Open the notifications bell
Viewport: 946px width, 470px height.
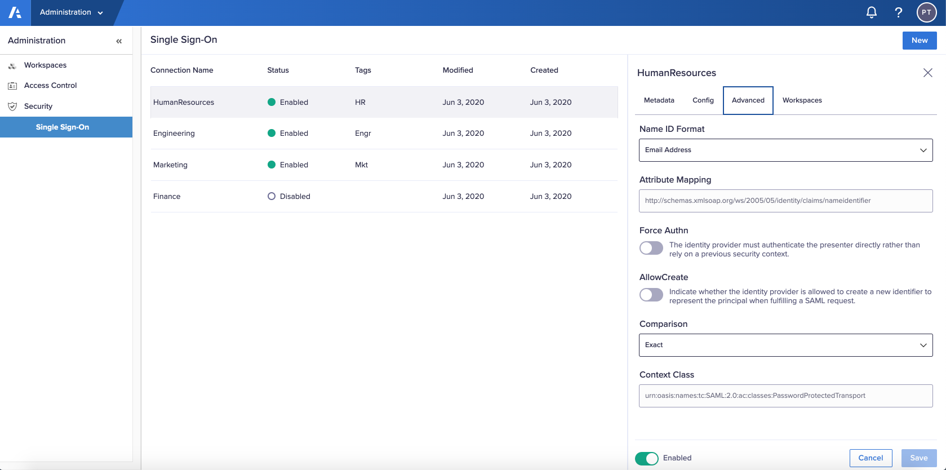[x=872, y=12]
